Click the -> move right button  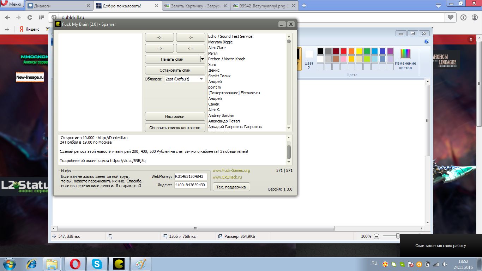pos(159,37)
